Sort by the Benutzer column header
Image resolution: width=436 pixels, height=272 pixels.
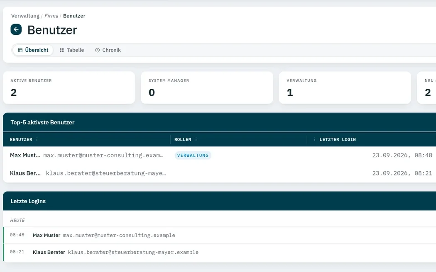21,139
